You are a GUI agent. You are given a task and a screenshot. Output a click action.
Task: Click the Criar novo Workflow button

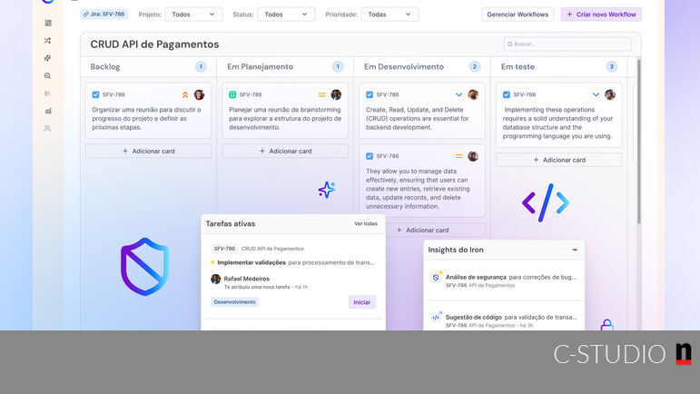(x=601, y=15)
